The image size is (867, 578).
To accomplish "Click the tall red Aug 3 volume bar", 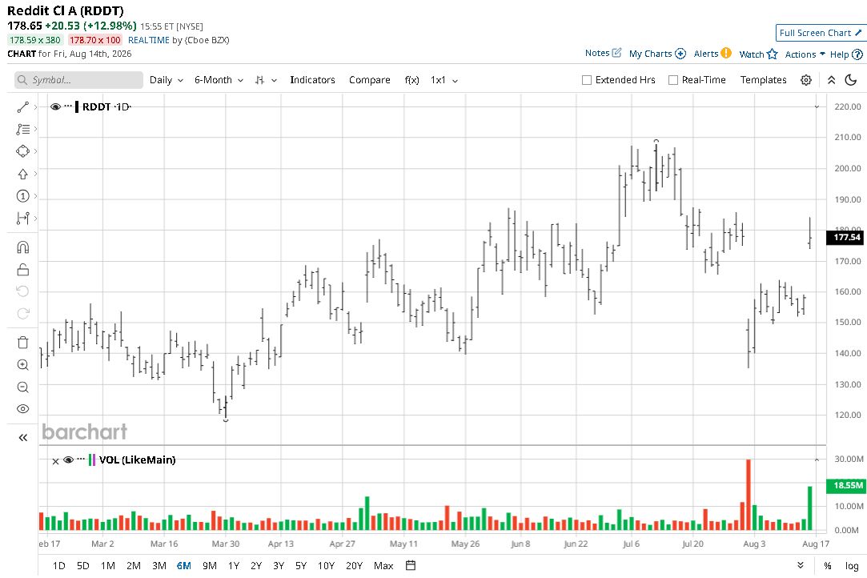I will pos(749,495).
